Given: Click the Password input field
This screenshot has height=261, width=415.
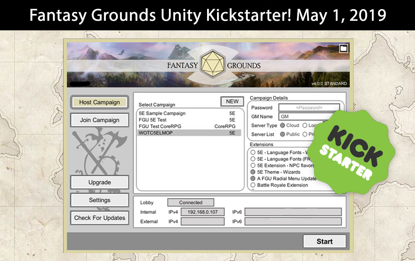Looking at the screenshot, I should pyautogui.click(x=309, y=108).
